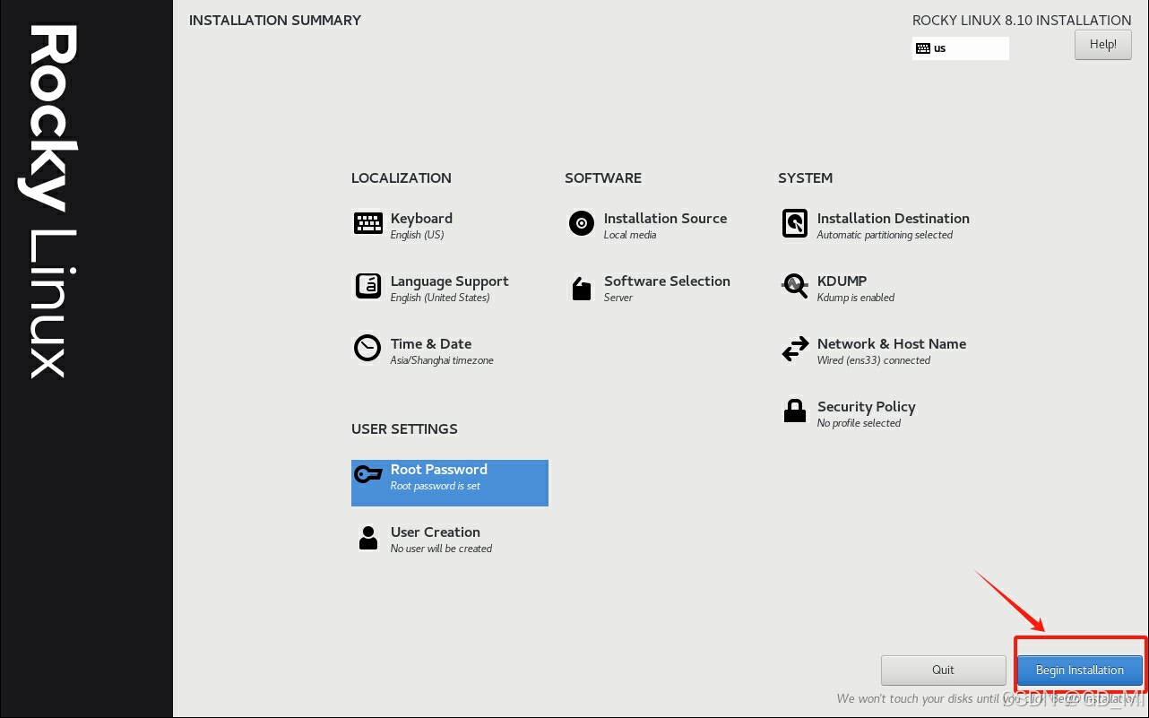1149x718 pixels.
Task: Click the Keyboard layout icon
Action: 368,223
